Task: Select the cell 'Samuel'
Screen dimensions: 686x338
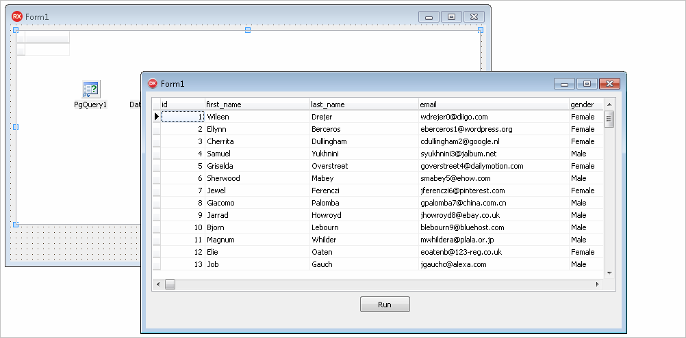Action: [x=257, y=154]
